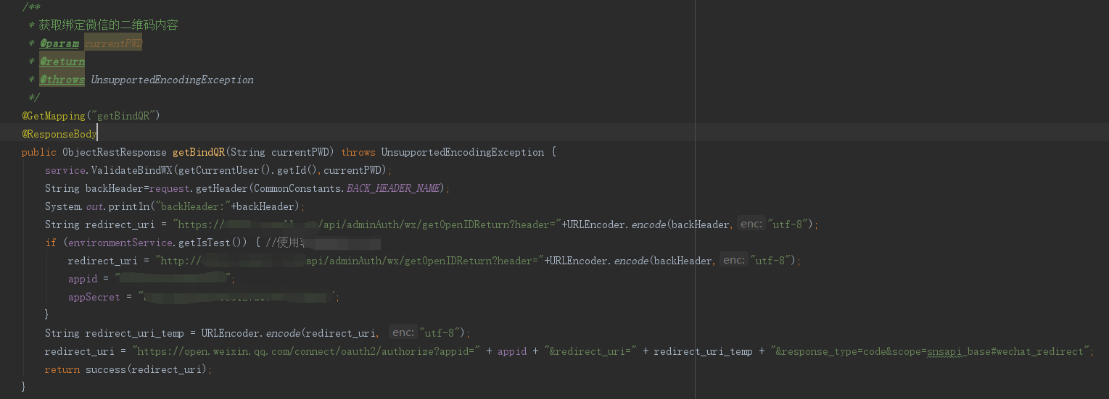The width and height of the screenshot is (1109, 399).
Task: Click return success(redirect_uri) statement
Action: coord(129,369)
